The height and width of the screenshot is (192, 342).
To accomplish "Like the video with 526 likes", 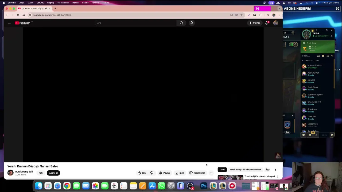I will point(142,173).
